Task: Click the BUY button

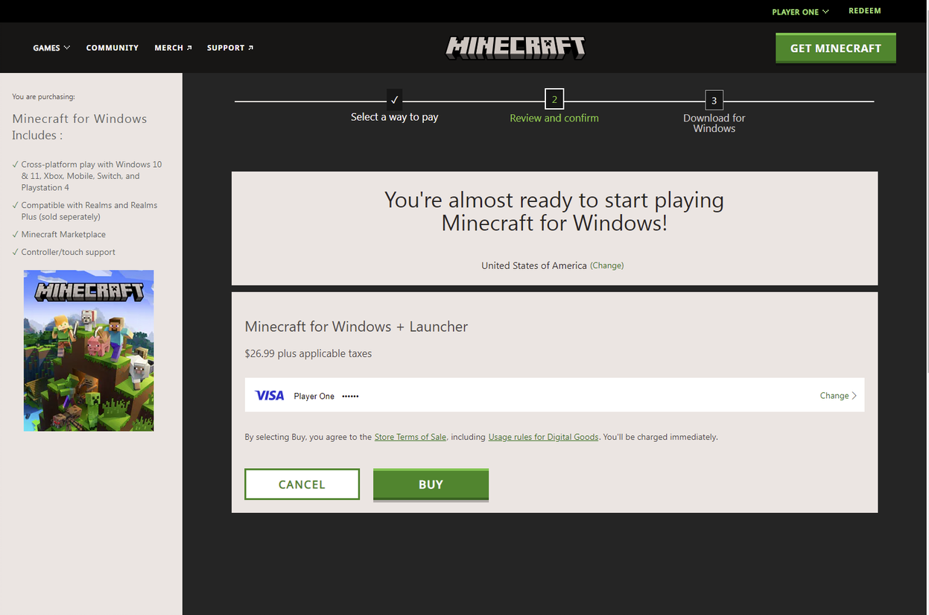Action: click(431, 484)
